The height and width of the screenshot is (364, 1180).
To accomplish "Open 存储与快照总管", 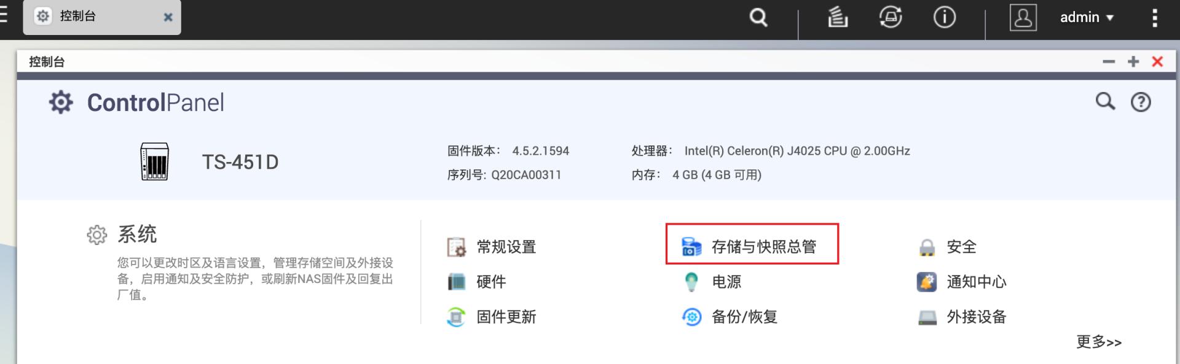I will (764, 247).
